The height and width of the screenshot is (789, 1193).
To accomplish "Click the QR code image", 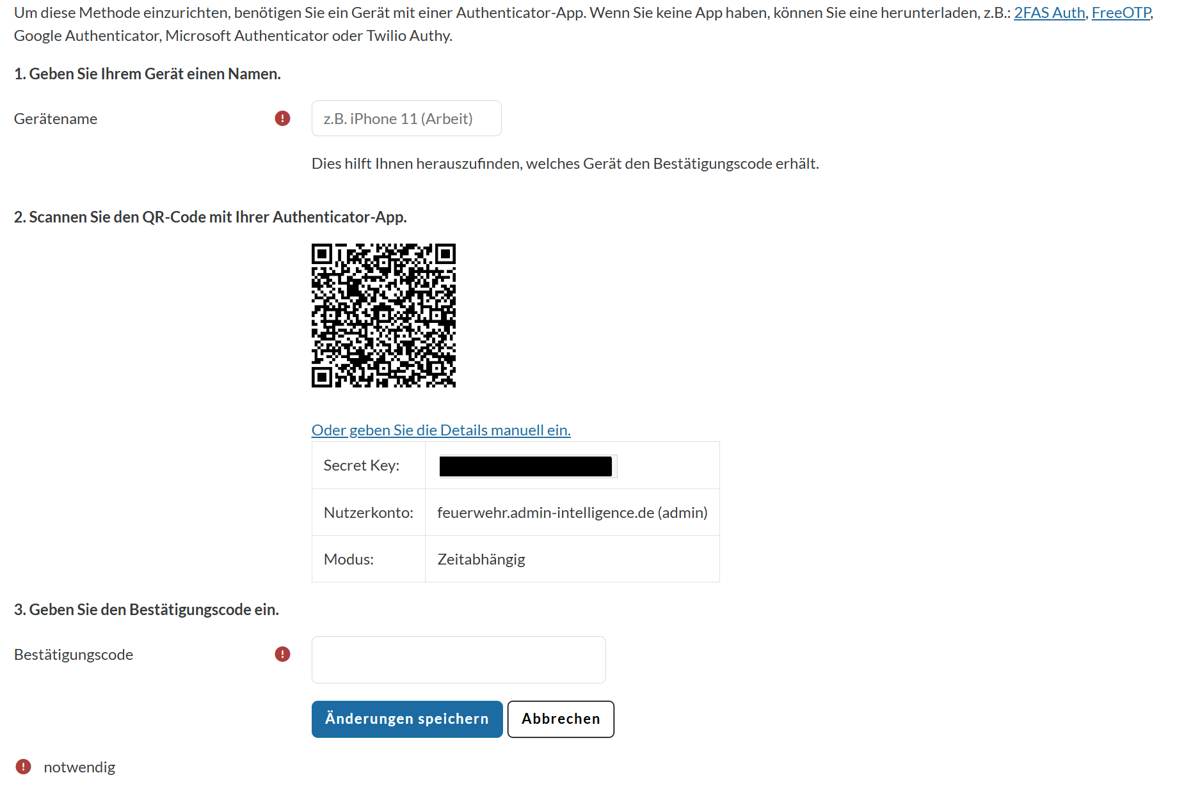I will (x=383, y=316).
